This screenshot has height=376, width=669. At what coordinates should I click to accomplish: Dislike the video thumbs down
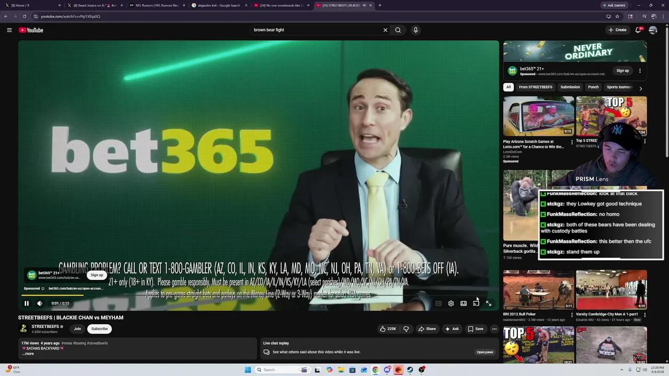(x=406, y=329)
